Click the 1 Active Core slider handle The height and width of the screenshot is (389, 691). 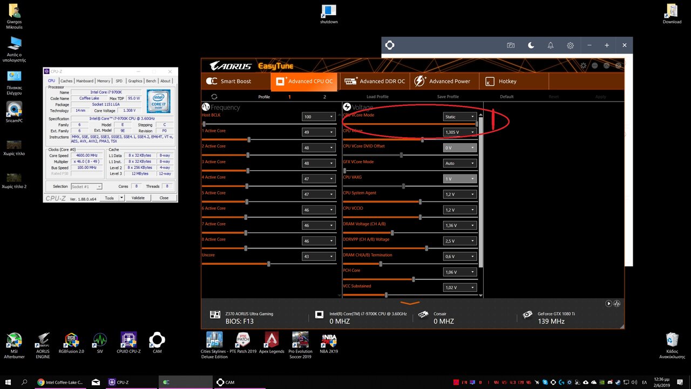click(x=249, y=139)
